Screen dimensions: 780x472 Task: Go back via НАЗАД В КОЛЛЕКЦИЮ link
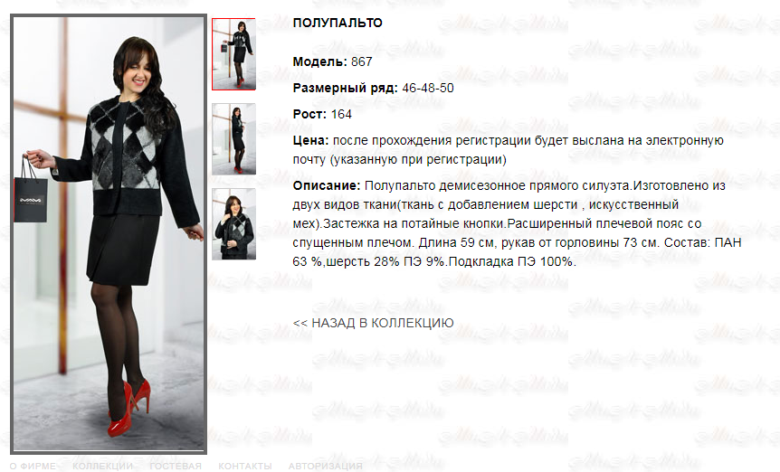pyautogui.click(x=373, y=323)
